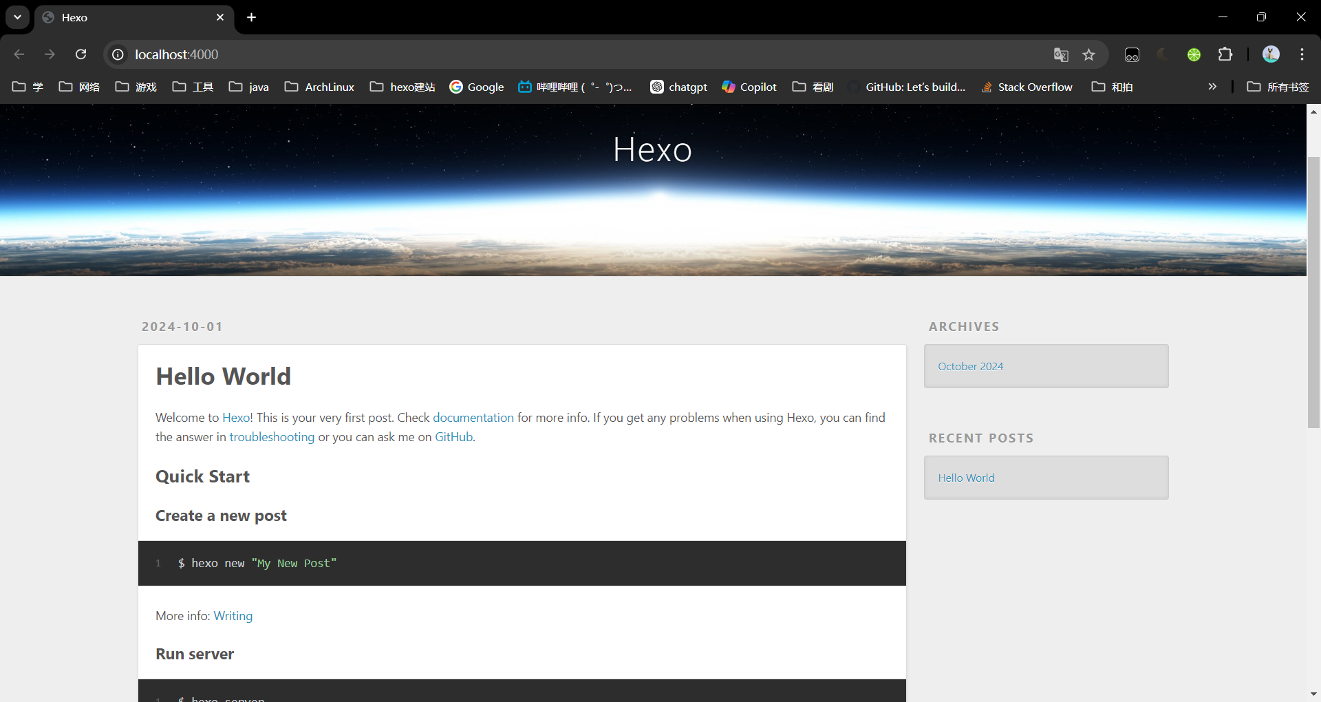
Task: Go forward with the browser forward arrow
Action: [50, 54]
